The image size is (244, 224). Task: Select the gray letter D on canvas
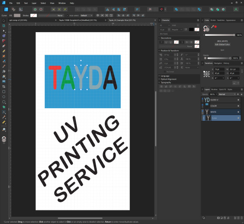coord(95,77)
